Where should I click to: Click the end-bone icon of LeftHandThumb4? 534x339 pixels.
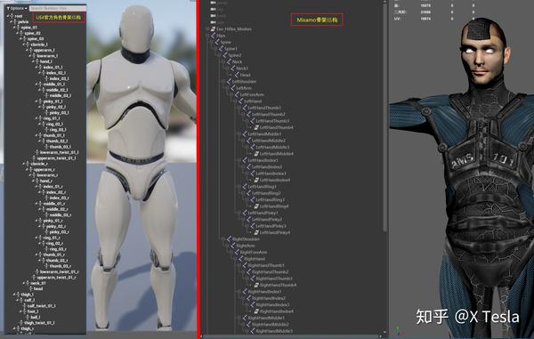pos(257,127)
